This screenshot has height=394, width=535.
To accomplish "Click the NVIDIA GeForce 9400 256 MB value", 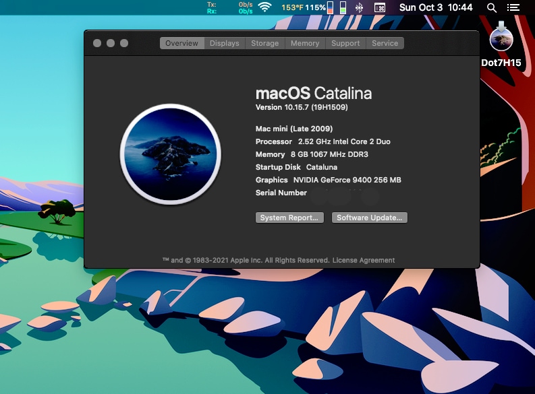I will tap(347, 180).
